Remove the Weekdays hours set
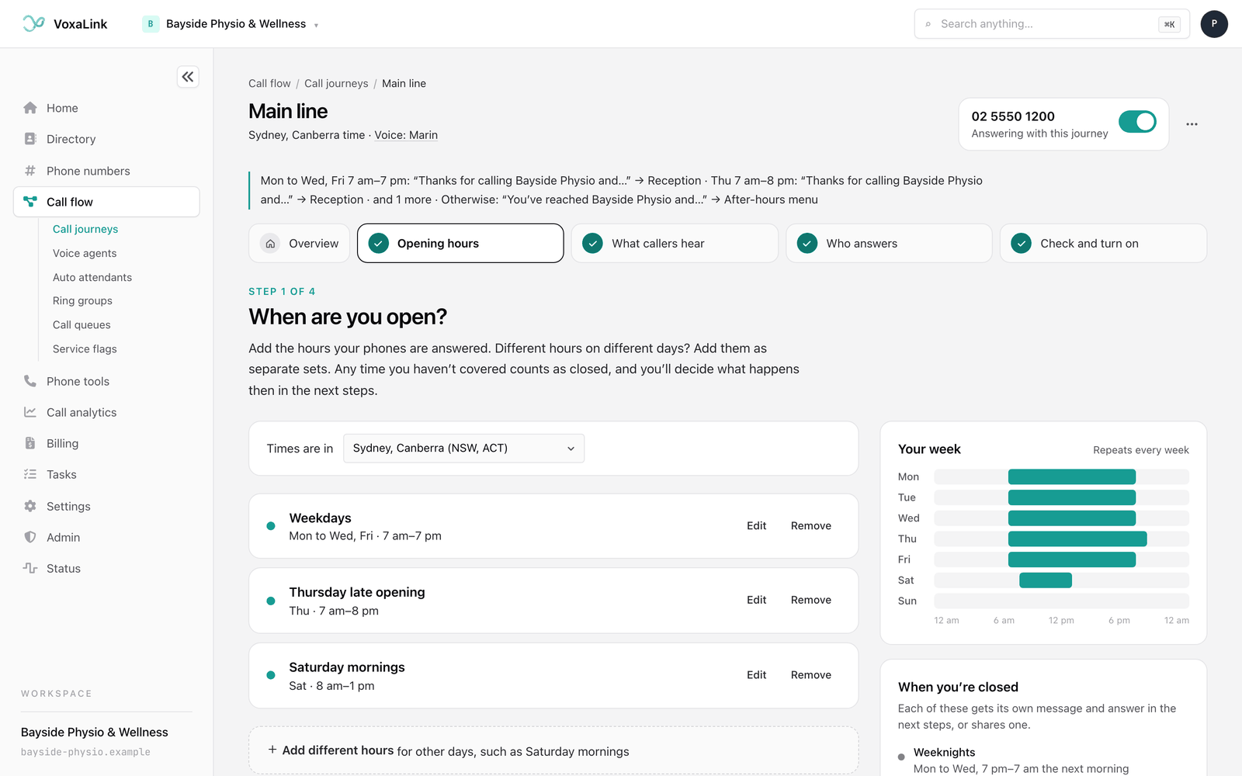Screen dimensions: 1242x776 coord(810,526)
